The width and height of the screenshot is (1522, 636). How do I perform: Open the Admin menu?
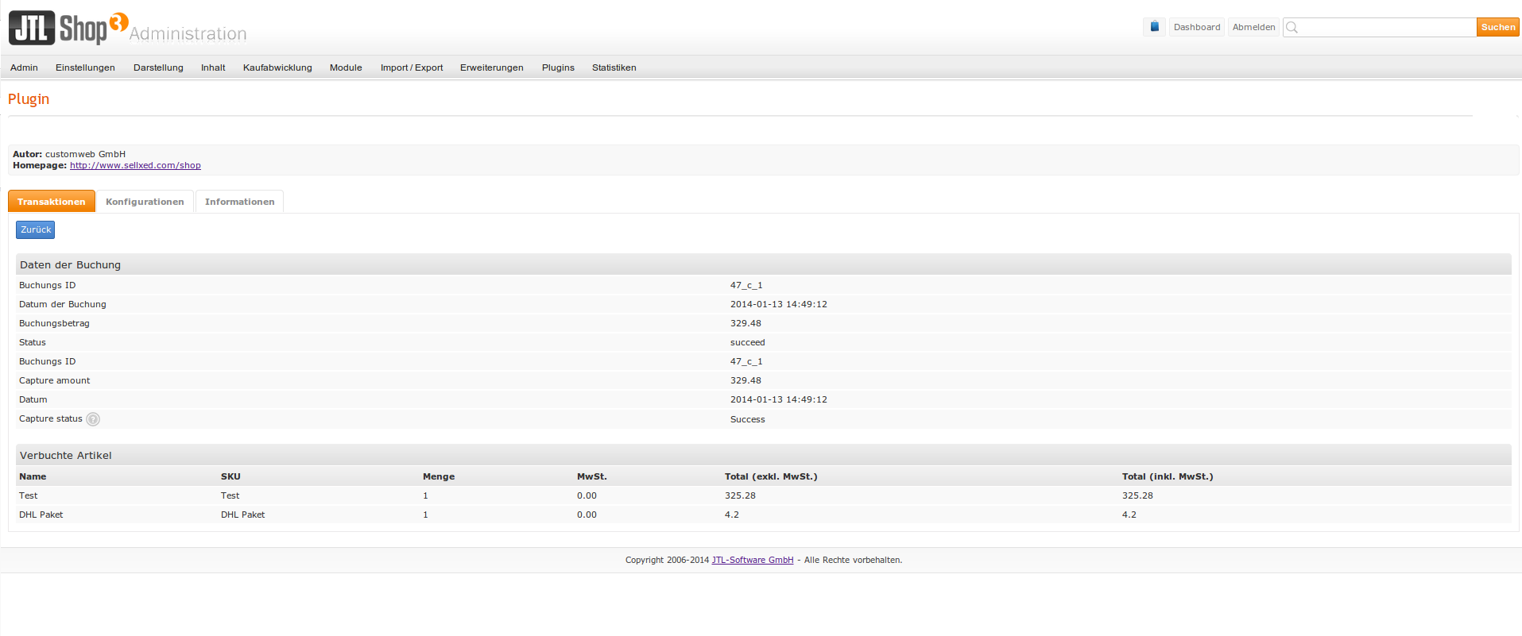pos(24,67)
